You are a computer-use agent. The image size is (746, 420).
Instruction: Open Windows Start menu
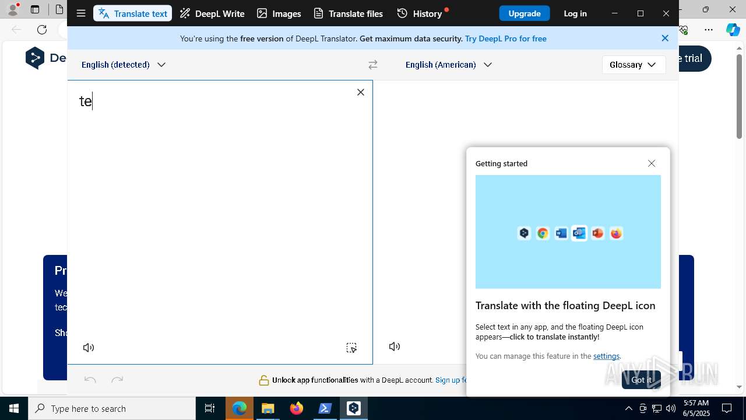pos(14,408)
